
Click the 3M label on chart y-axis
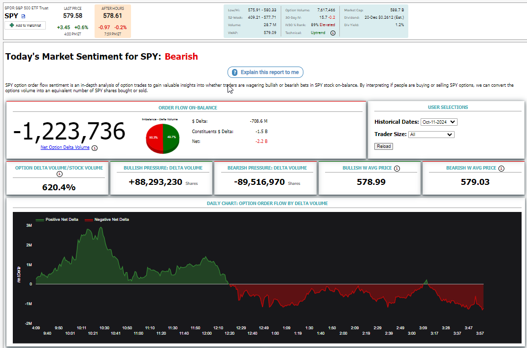(x=29, y=226)
